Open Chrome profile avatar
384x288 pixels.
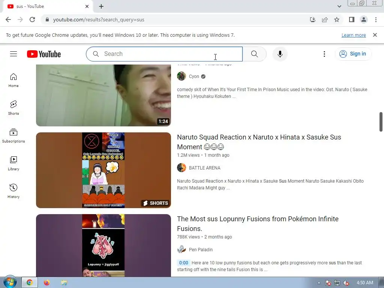(x=364, y=19)
